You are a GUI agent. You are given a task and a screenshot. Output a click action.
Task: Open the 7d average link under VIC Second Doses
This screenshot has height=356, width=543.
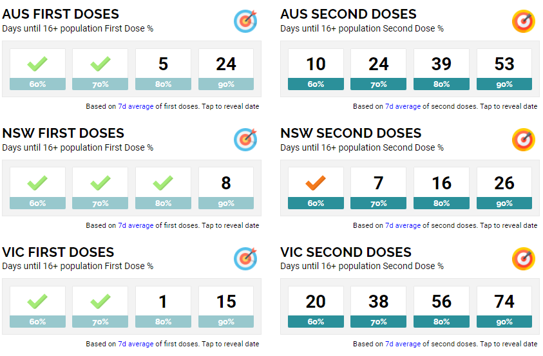click(403, 344)
